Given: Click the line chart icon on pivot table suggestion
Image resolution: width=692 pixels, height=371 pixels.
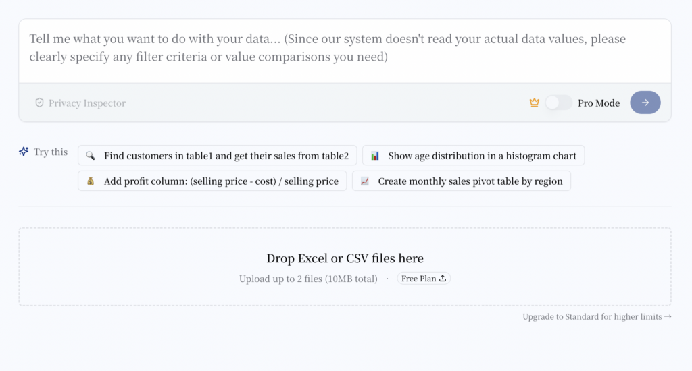Looking at the screenshot, I should click(x=364, y=181).
